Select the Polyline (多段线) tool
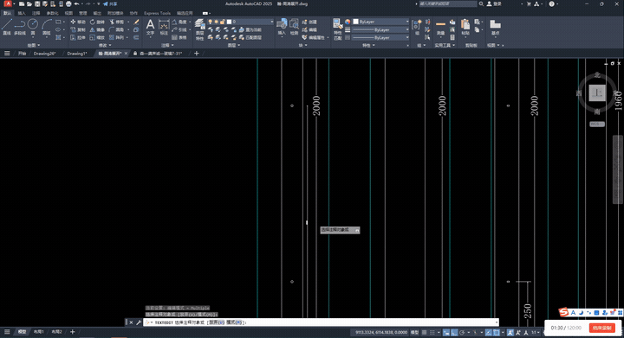This screenshot has height=338, width=624. point(19,27)
